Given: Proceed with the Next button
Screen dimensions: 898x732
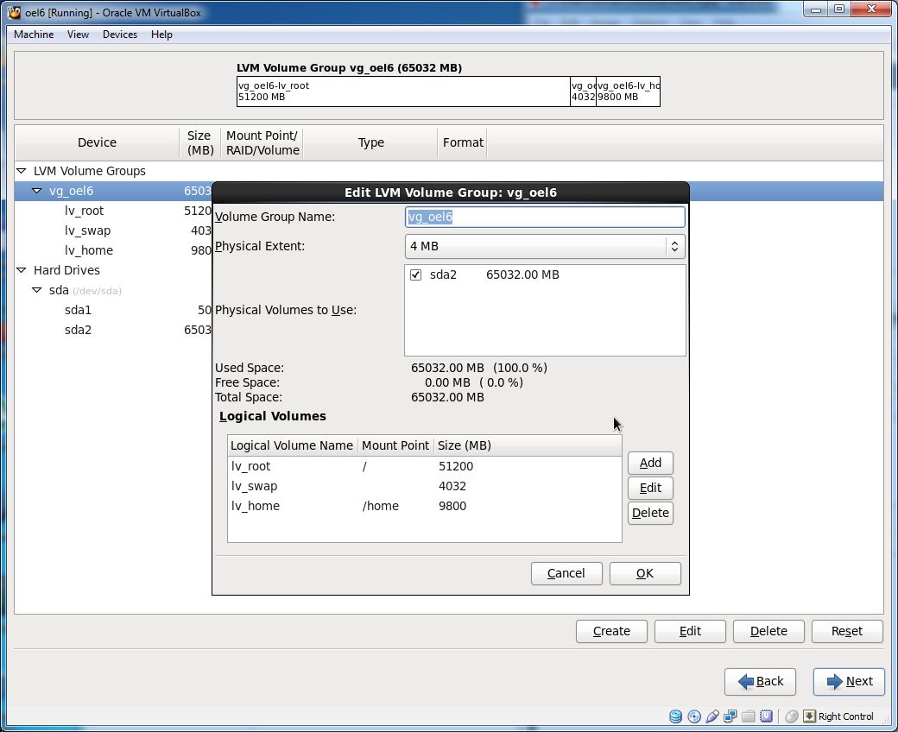Looking at the screenshot, I should [849, 681].
